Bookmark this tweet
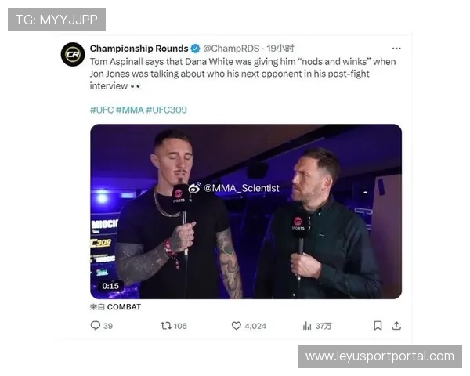 tap(378, 326)
